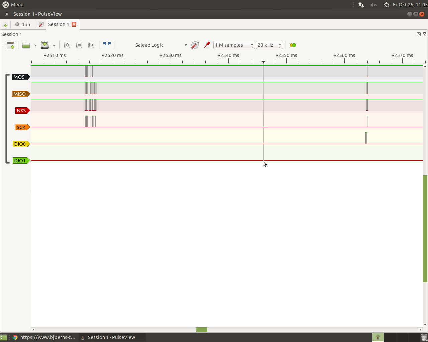Switch to the Session 1 tab
Image resolution: width=428 pixels, height=342 pixels.
(59, 24)
